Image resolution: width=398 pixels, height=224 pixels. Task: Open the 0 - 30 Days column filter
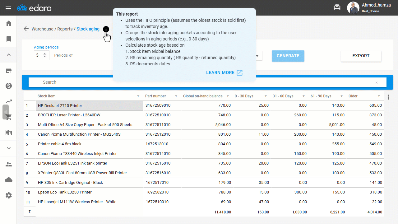(266, 96)
